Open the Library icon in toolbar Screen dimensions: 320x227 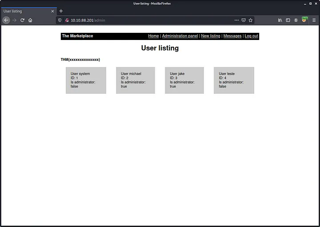280,20
